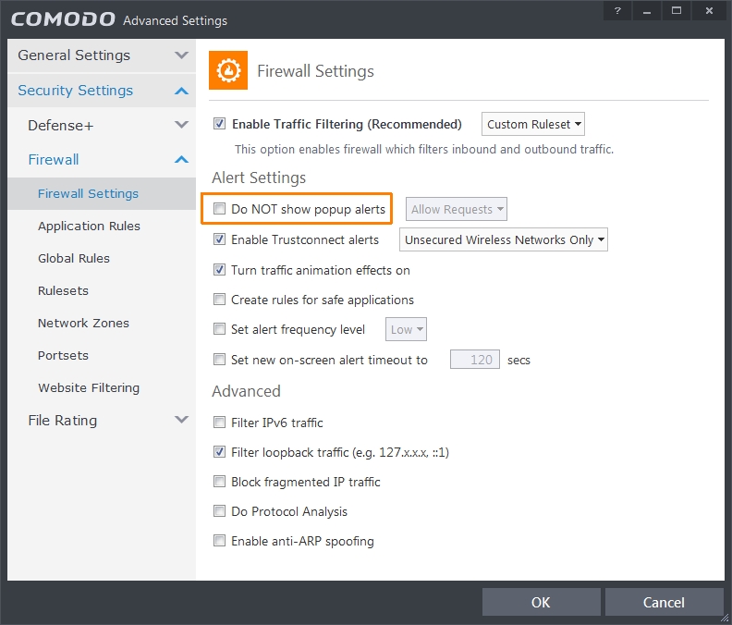The width and height of the screenshot is (732, 625).
Task: Expand the General Settings section
Action: [181, 55]
